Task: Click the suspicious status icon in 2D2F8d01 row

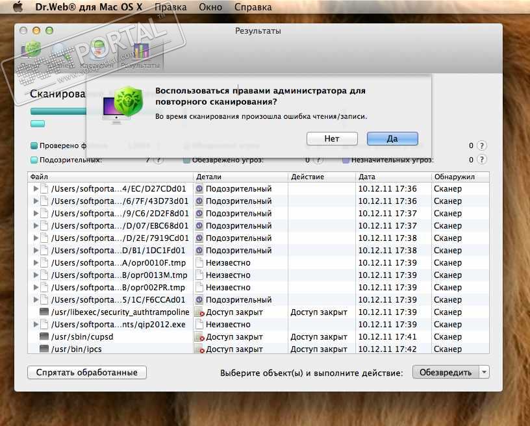Action: click(x=199, y=214)
